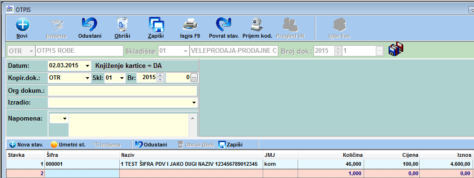
Task: Click the OTPIS window title icon
Action: pyautogui.click(x=10, y=10)
